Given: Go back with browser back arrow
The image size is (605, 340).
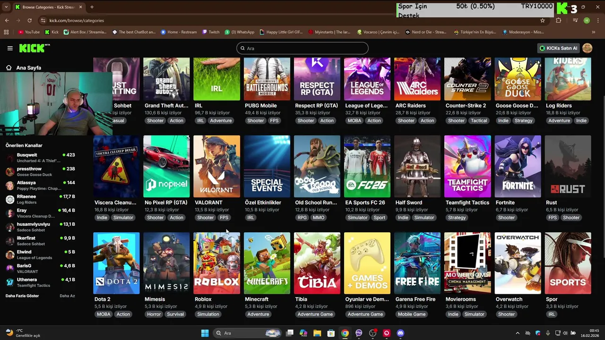Looking at the screenshot, I should pyautogui.click(x=7, y=20).
